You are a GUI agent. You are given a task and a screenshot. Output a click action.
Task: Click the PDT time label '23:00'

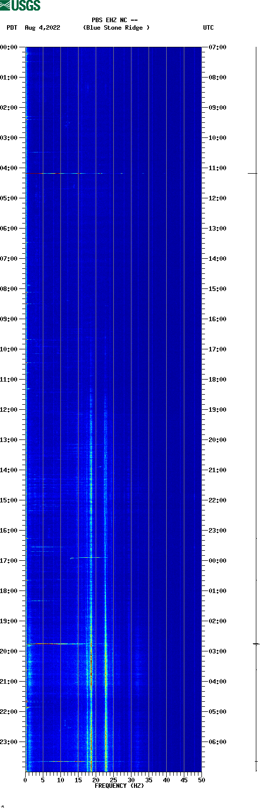[x=9, y=742]
